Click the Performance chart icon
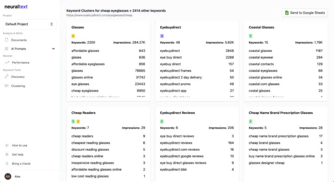The image size is (334, 182). [7, 62]
